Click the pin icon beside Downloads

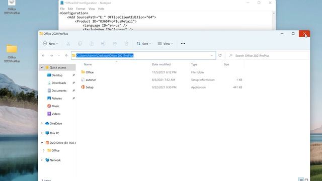click(73, 83)
